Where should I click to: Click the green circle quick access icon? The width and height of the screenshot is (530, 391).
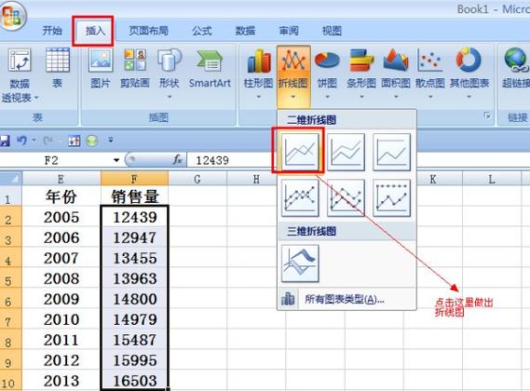(91, 141)
